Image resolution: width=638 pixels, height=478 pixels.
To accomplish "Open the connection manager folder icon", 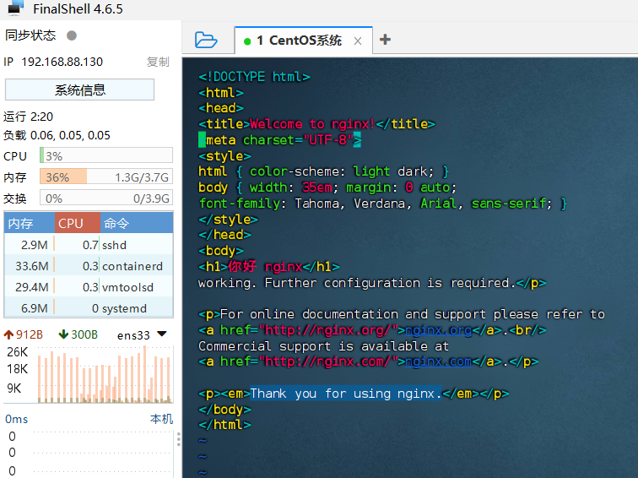I will (x=206, y=40).
